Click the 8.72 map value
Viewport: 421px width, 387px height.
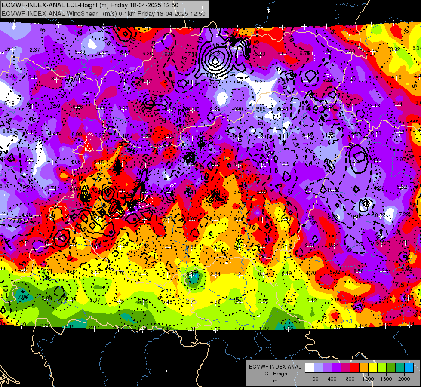coord(380,215)
